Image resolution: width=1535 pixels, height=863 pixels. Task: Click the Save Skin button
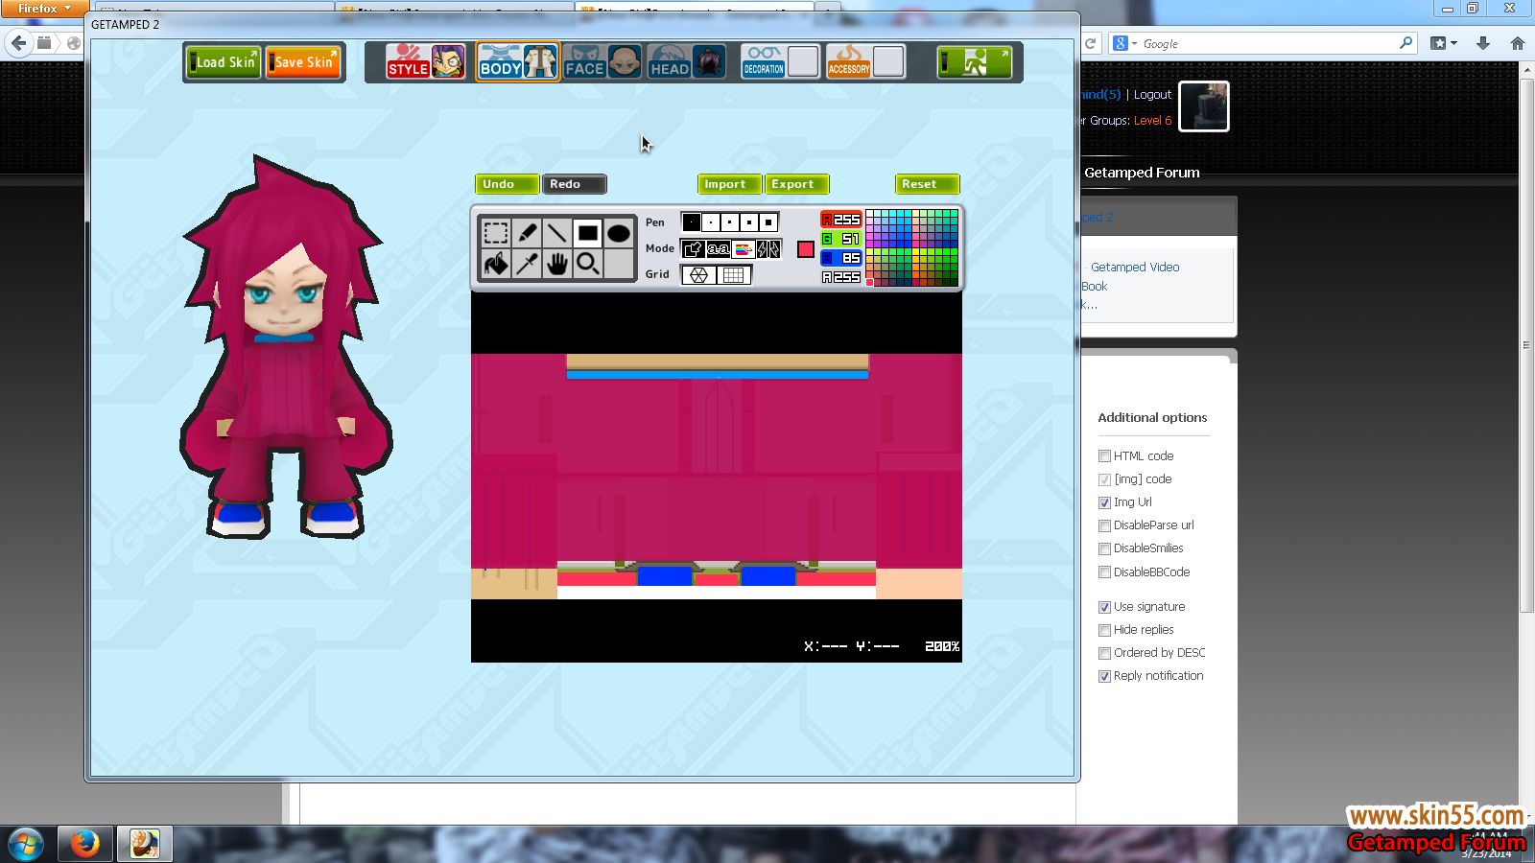(303, 62)
